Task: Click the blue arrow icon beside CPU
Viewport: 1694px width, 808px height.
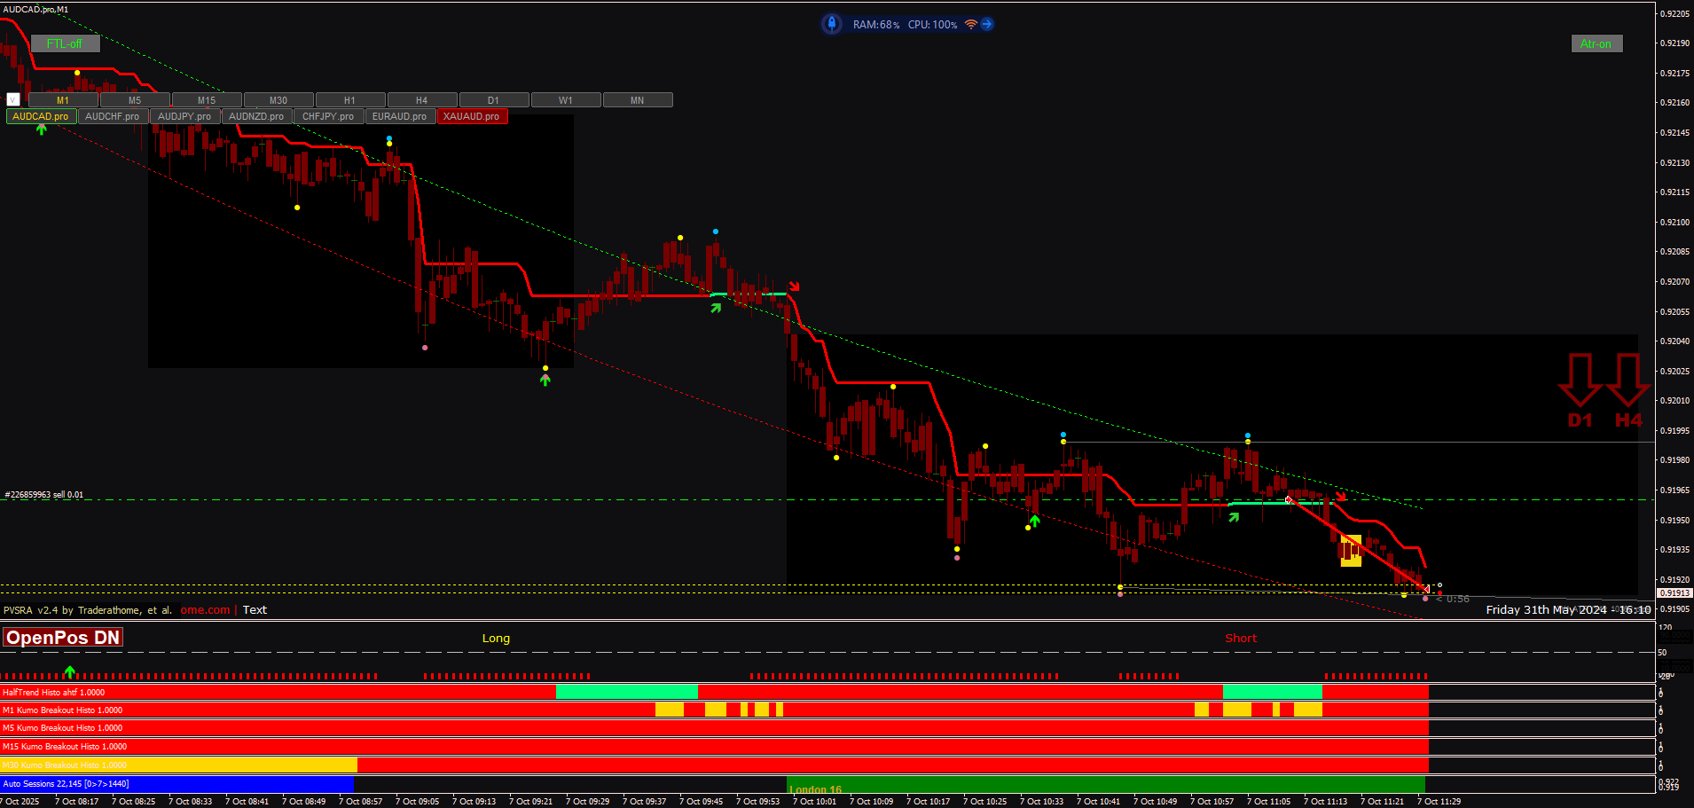Action: tap(987, 24)
